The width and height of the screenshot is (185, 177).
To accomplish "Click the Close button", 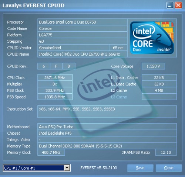I will [169, 168].
